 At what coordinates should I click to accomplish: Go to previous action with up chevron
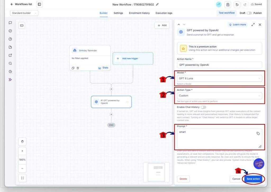tap(179, 25)
